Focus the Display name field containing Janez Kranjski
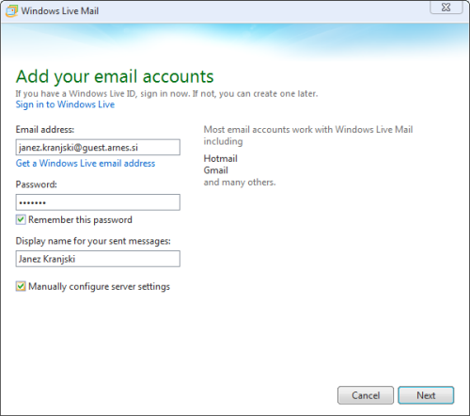The height and width of the screenshot is (416, 470). (x=98, y=259)
